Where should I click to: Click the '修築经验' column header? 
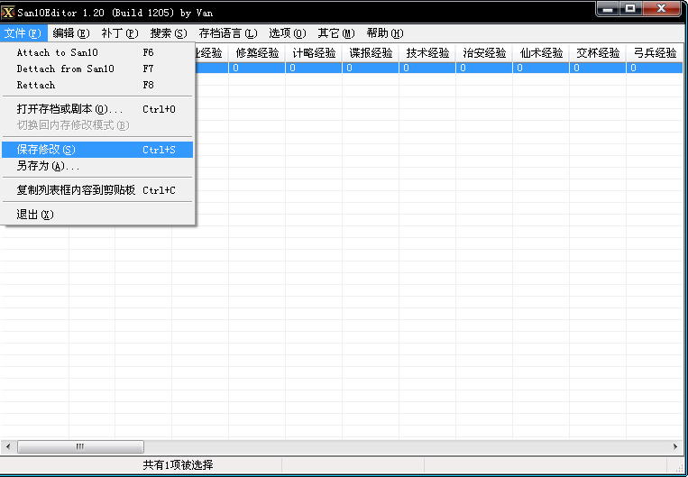[257, 53]
